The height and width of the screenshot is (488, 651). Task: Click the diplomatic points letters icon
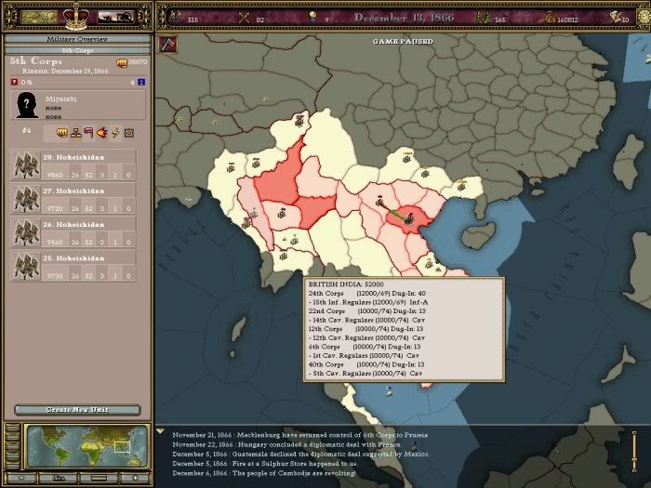pos(616,17)
